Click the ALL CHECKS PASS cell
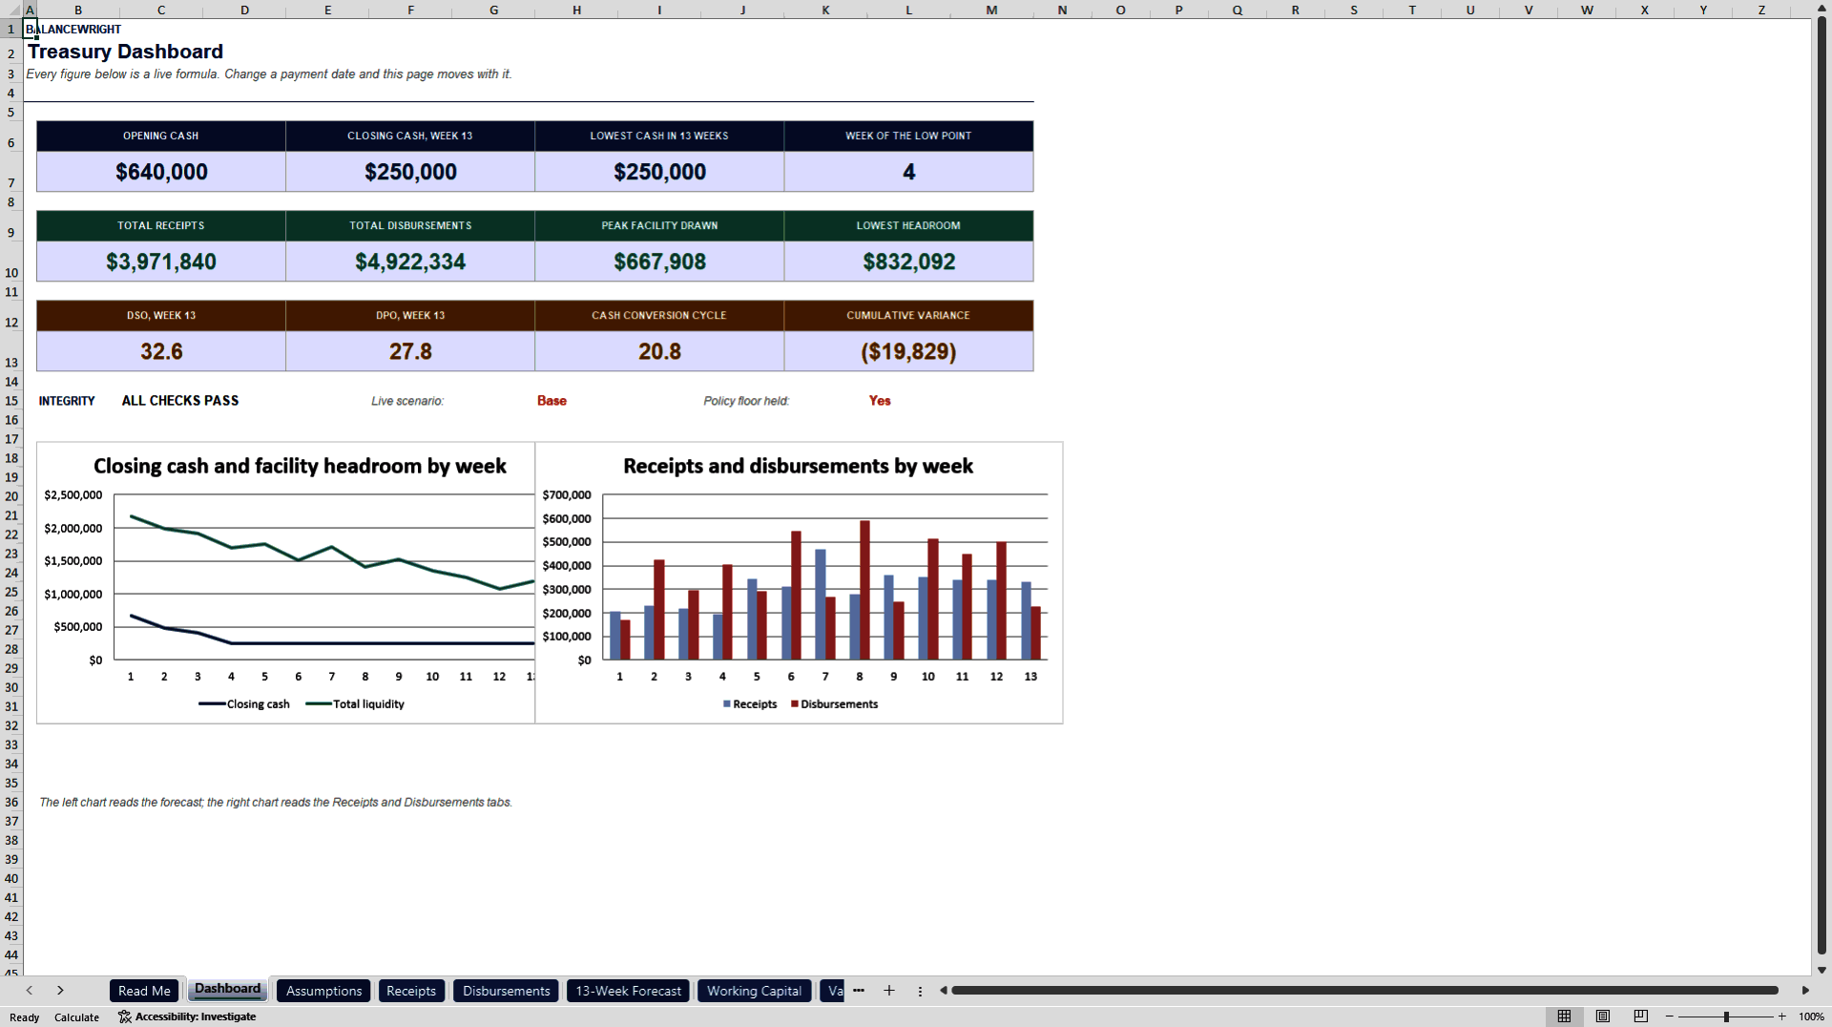 pos(180,401)
